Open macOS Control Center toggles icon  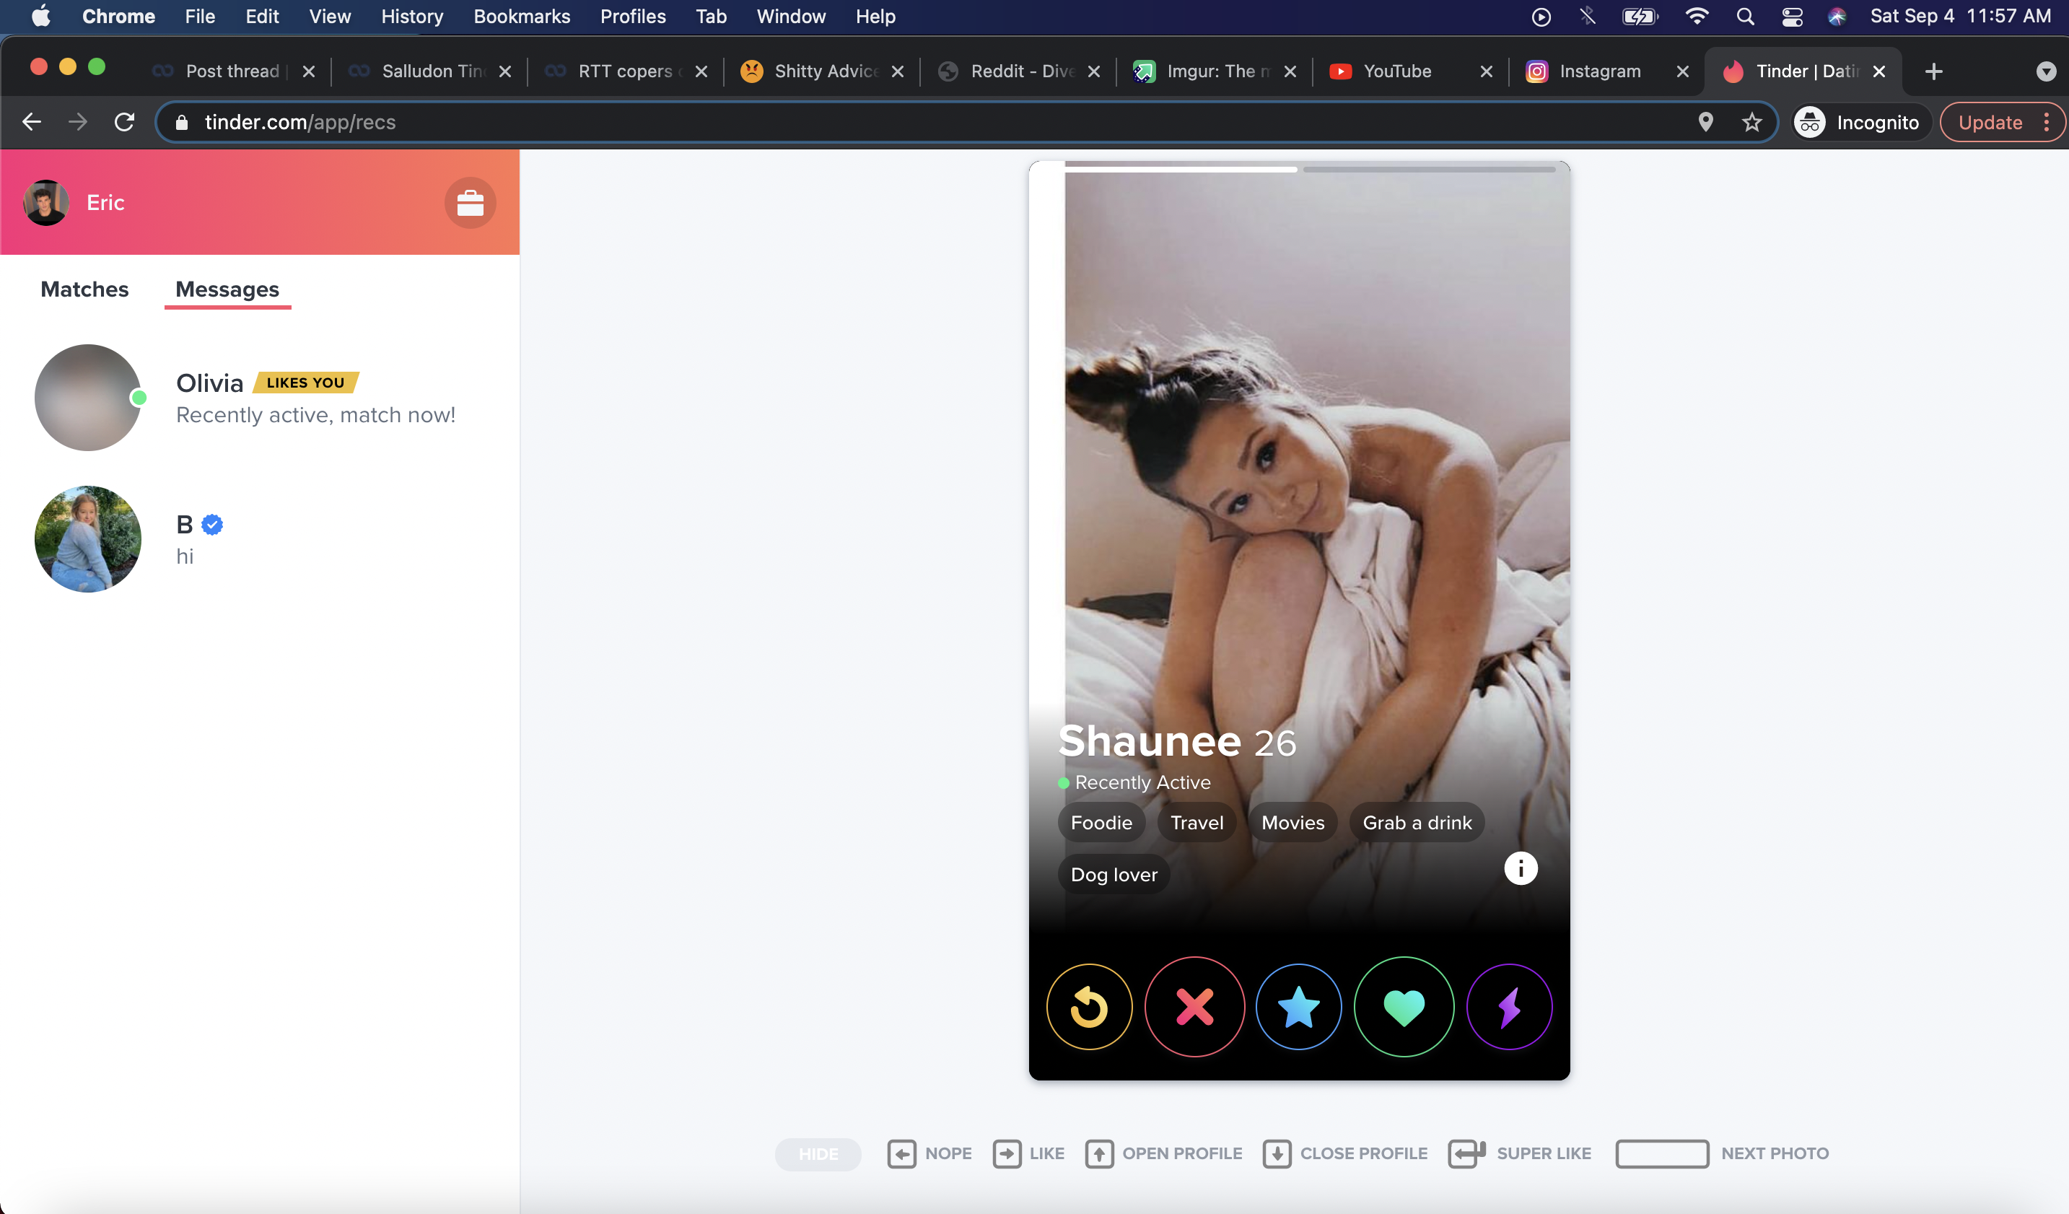point(1791,17)
